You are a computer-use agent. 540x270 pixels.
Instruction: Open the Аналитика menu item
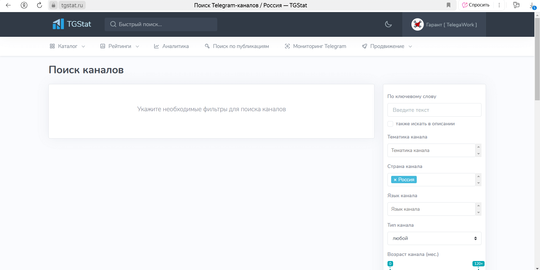171,46
